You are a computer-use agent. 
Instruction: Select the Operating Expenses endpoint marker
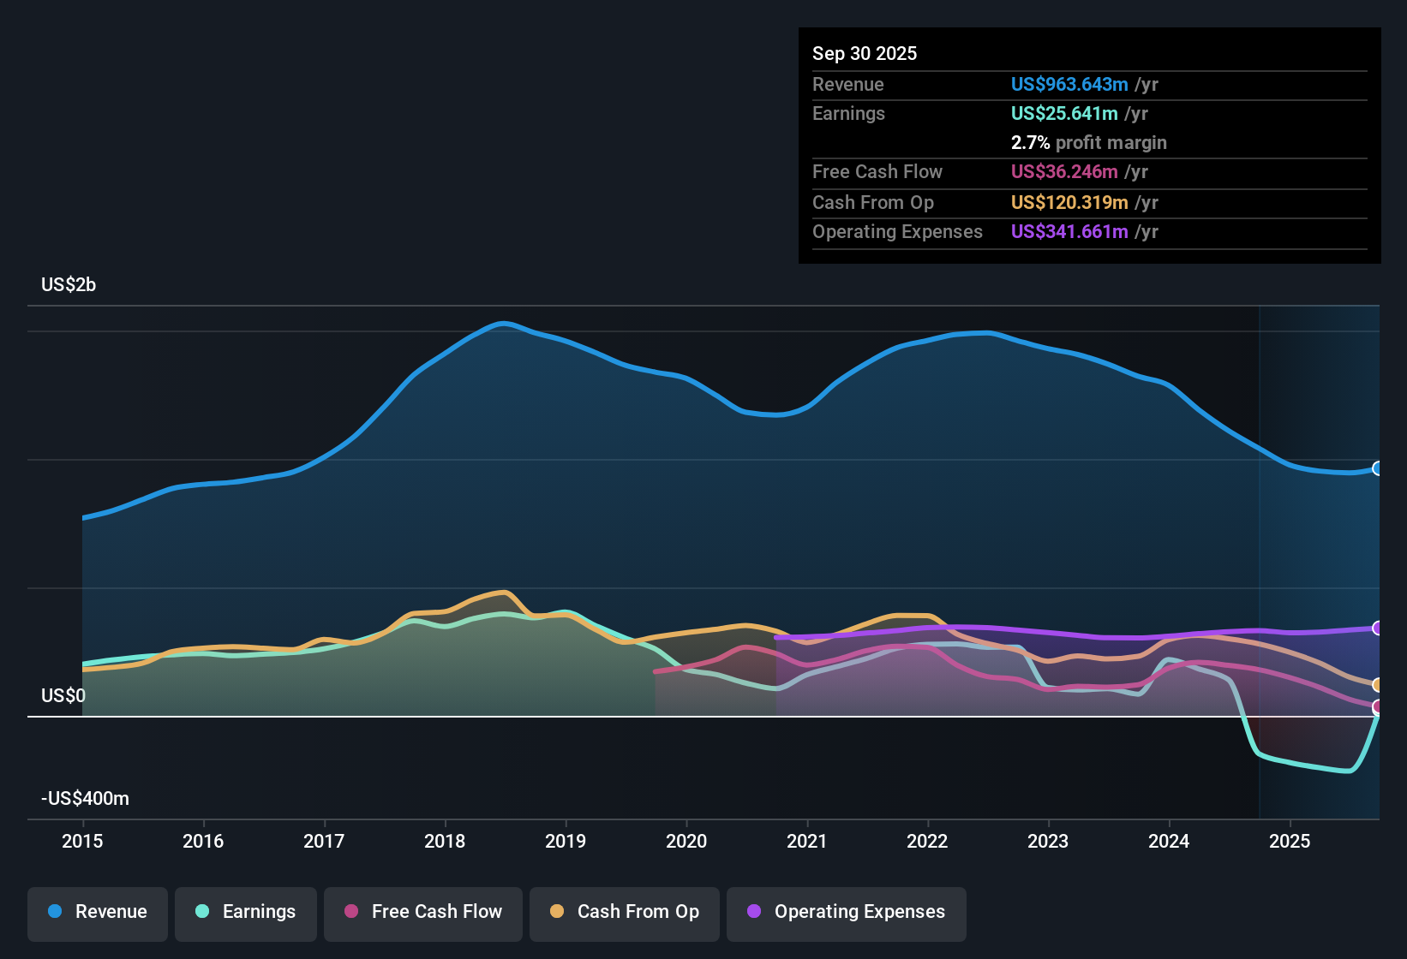click(1377, 628)
